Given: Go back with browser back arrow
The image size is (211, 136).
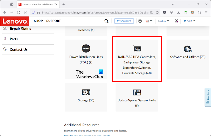Looking at the screenshot, I should 5,13.
